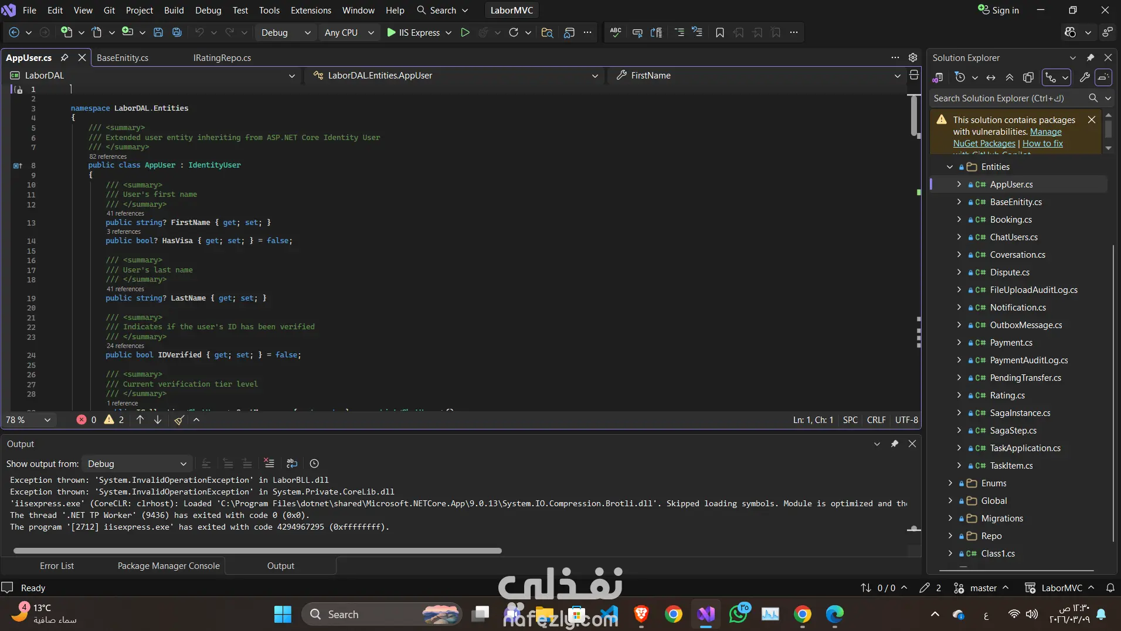Open Solution Explorer properties wrench icon
The height and width of the screenshot is (631, 1121).
[x=1085, y=77]
